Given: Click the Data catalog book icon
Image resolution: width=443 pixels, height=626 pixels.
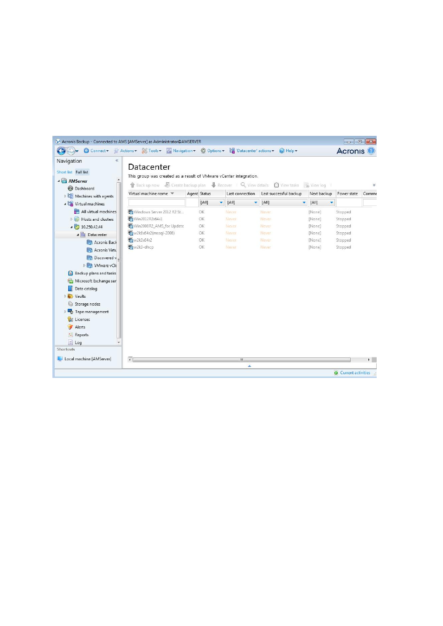Looking at the screenshot, I should point(71,288).
